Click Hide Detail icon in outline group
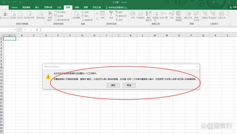Viewport: 237px width, 134px height. (x=228, y=16)
